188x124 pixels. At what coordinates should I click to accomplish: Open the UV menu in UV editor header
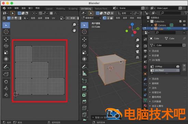pos(53,18)
